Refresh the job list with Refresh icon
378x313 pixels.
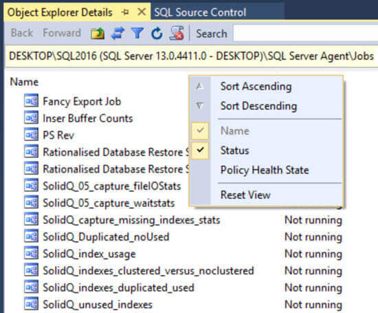click(157, 33)
